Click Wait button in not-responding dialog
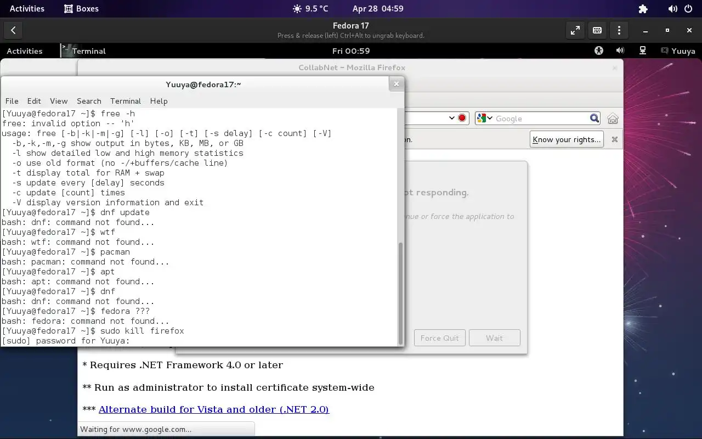 (x=494, y=338)
